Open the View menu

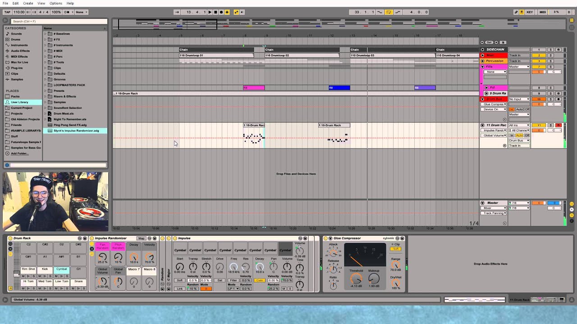click(x=41, y=3)
